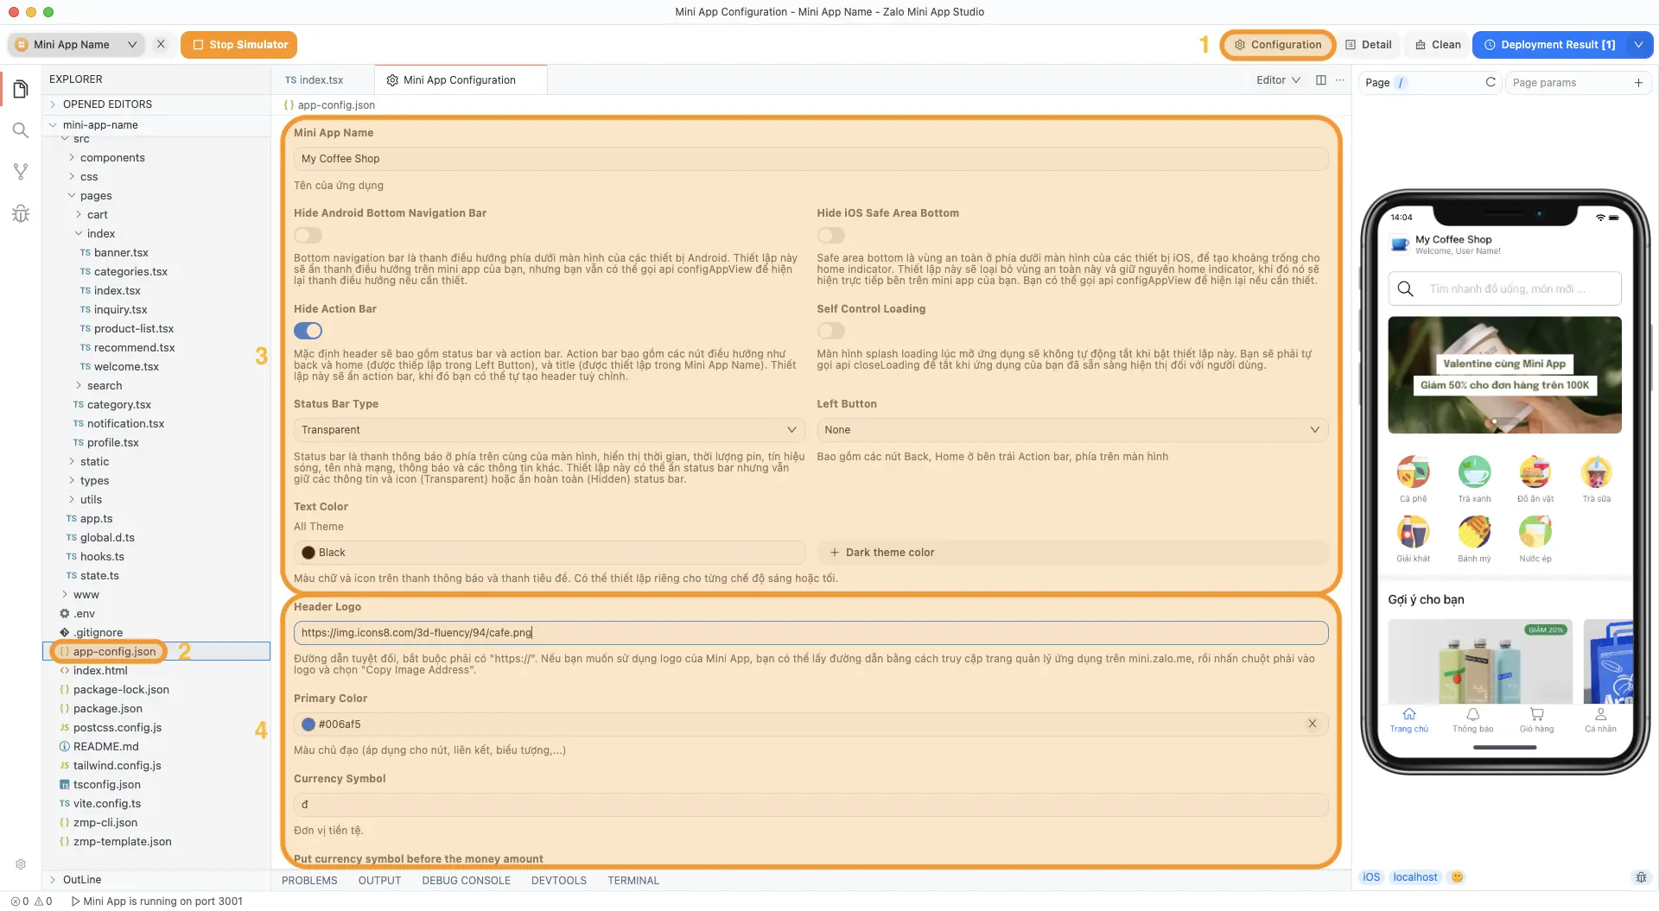
Task: Click the Stop Simulator button
Action: 238,44
